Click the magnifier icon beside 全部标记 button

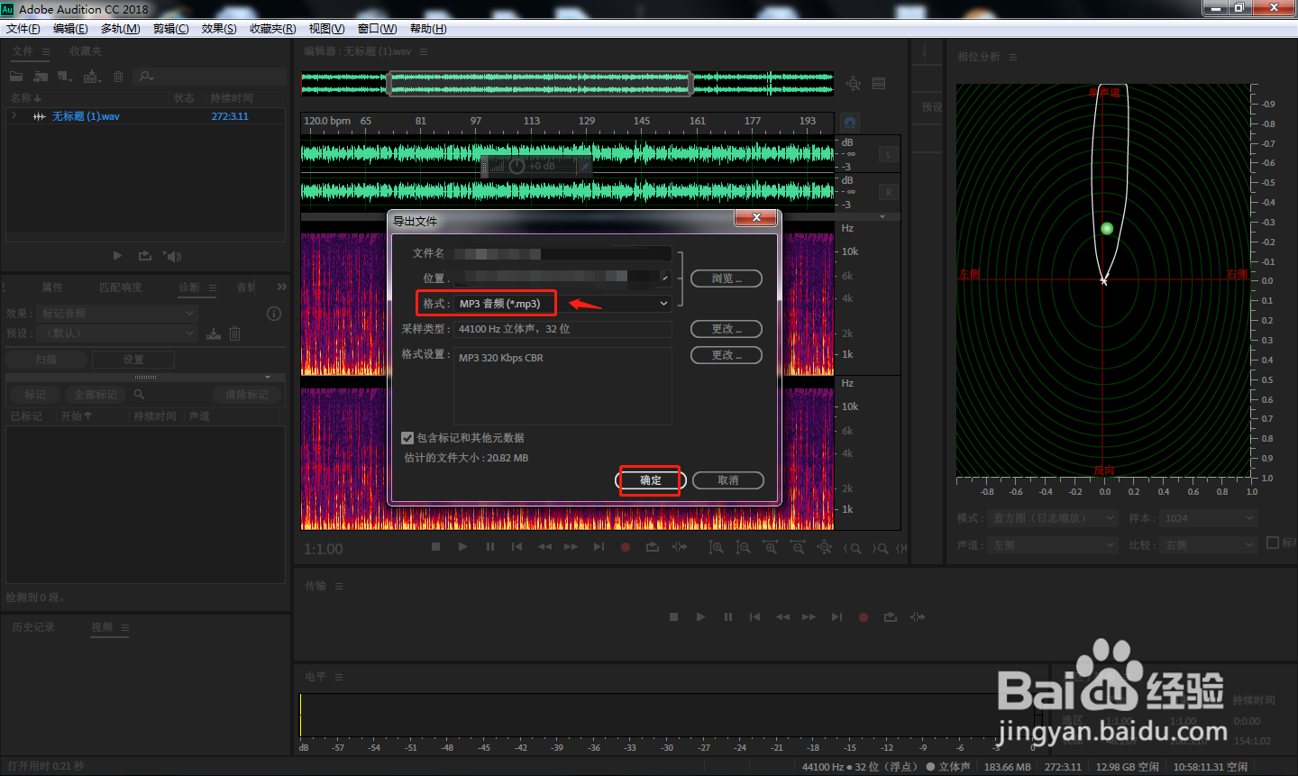tap(139, 395)
